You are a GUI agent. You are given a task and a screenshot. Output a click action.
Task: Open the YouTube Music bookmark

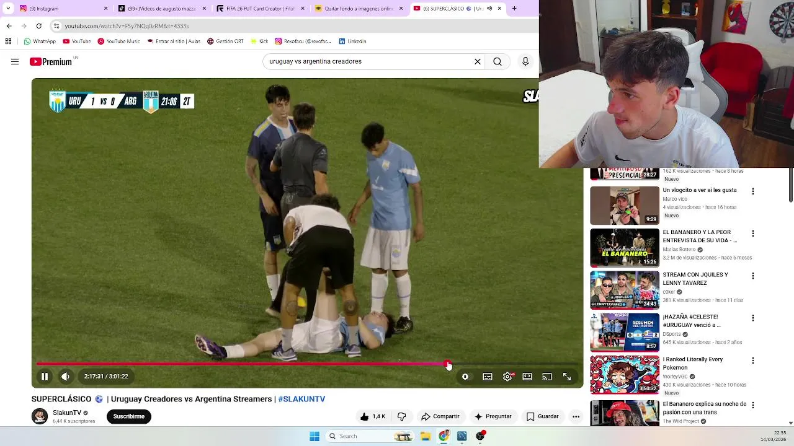tap(118, 42)
